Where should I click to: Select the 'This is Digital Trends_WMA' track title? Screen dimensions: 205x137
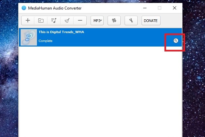(x=59, y=32)
